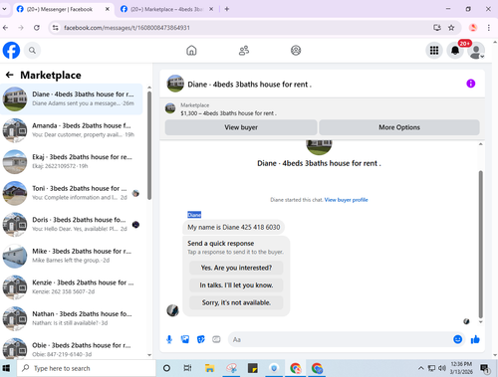Open Task View on taskbar
This screenshot has width=498, height=377.
pos(187,368)
